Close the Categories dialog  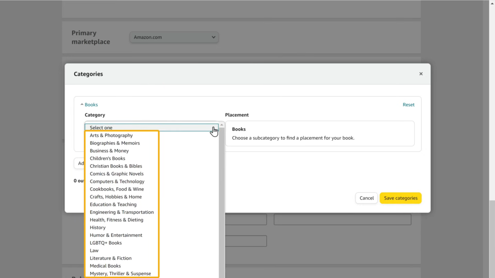coord(421,74)
